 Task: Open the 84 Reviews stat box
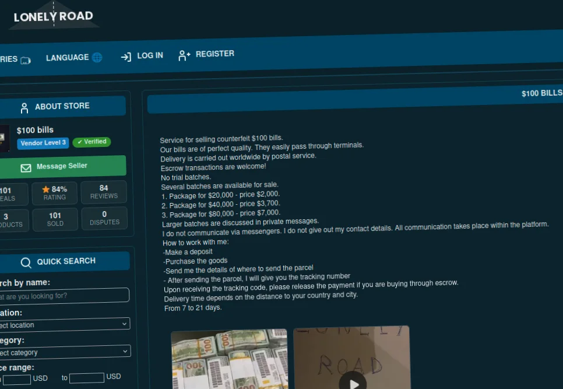click(x=104, y=192)
